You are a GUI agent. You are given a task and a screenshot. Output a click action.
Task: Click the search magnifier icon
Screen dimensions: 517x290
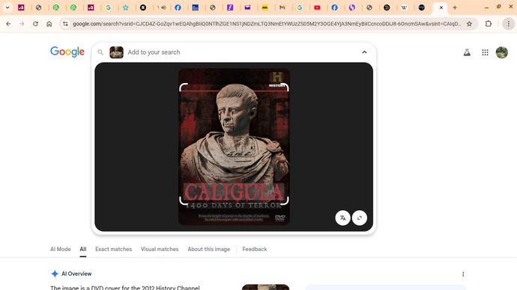point(100,52)
